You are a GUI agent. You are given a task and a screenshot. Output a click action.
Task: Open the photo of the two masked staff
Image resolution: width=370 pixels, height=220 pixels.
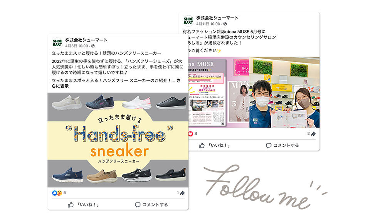(x=284, y=92)
